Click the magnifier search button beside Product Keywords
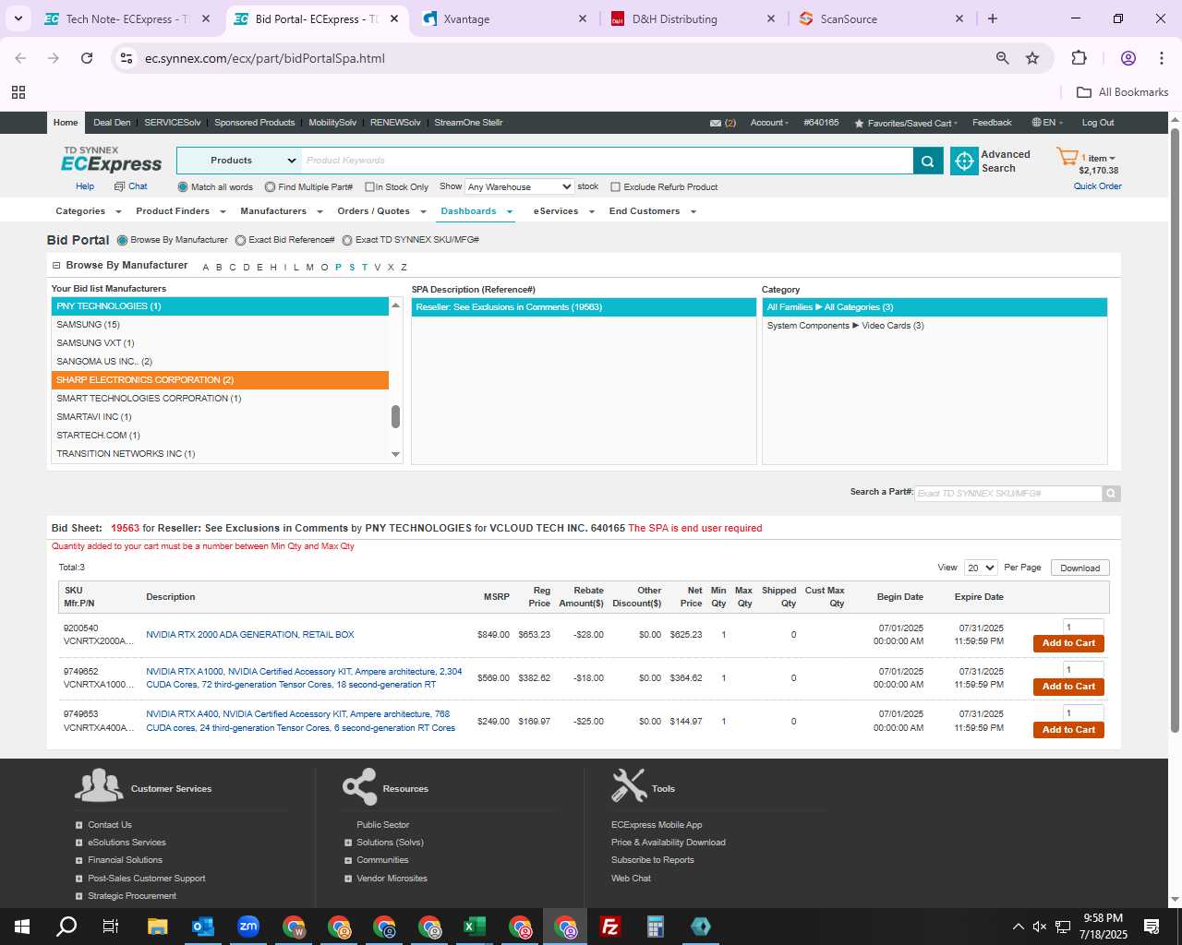The image size is (1182, 945). [x=928, y=161]
